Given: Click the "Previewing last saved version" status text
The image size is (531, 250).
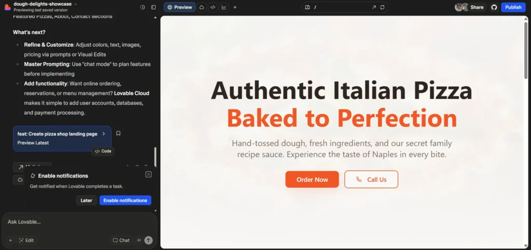Looking at the screenshot, I should point(40,10).
